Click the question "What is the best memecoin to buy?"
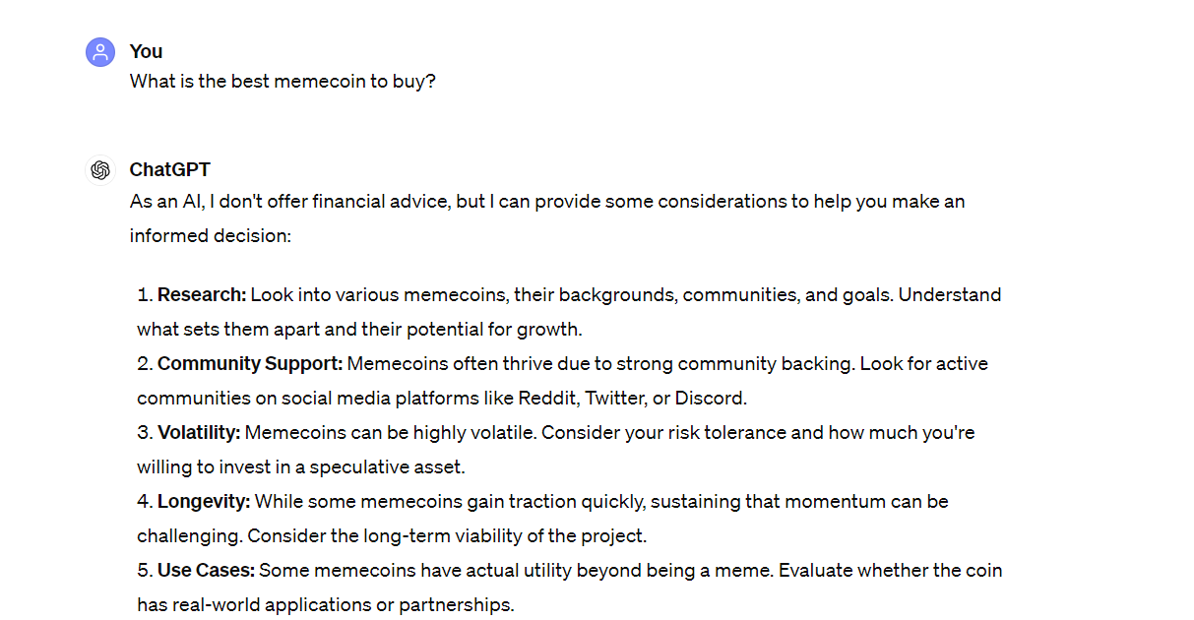Viewport: 1194px width, 620px height. [283, 82]
